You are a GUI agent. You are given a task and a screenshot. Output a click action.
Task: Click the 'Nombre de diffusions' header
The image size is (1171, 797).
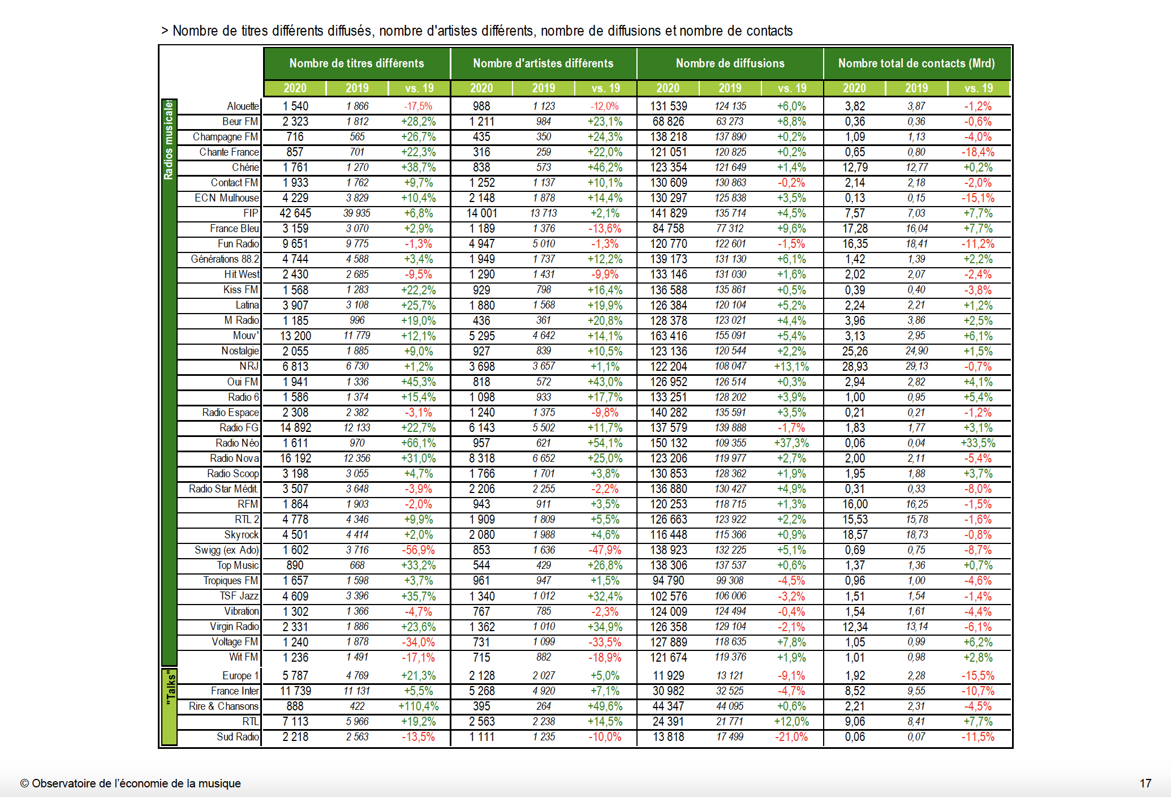pos(730,63)
